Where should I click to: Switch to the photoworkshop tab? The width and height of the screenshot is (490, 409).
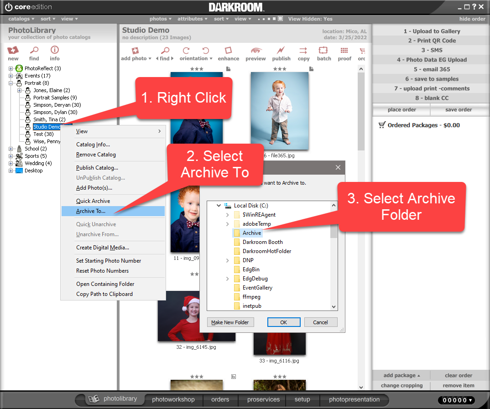click(173, 399)
